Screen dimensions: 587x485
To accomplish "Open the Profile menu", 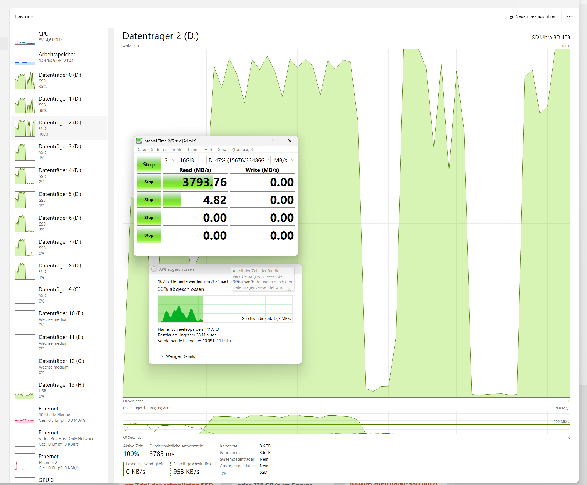I will click(176, 149).
